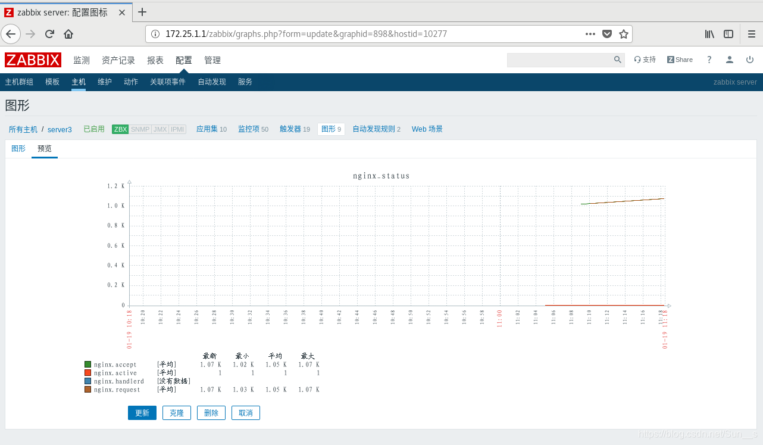Screen dimensions: 763x445
Task: Click the 更新 button
Action: coord(142,413)
